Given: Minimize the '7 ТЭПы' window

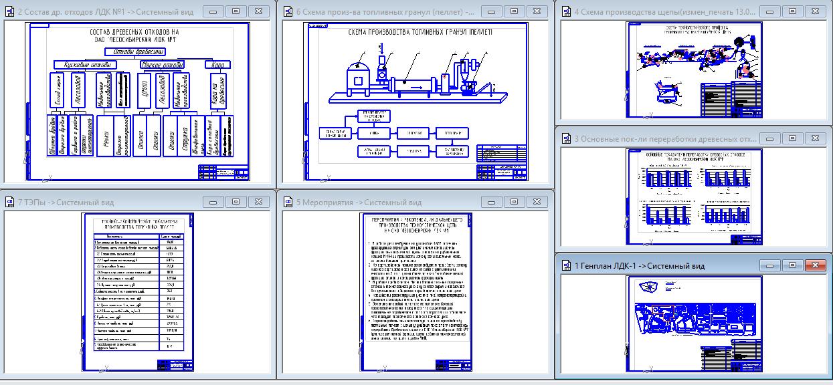Looking at the screenshot, I should point(213,202).
